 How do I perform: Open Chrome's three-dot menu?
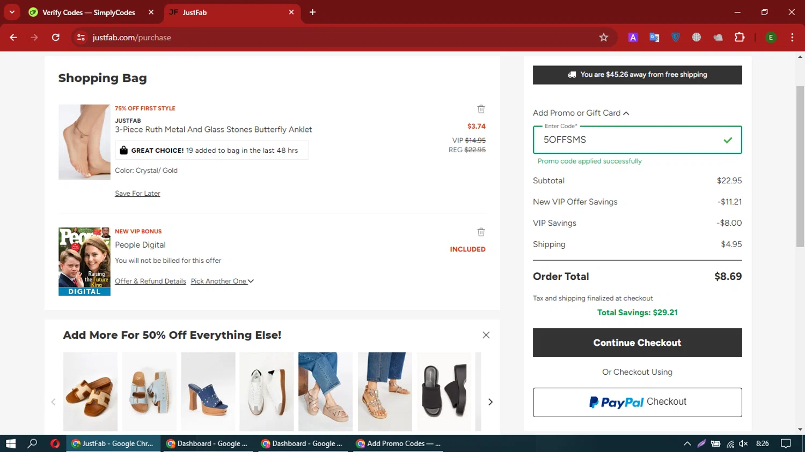[x=792, y=38]
